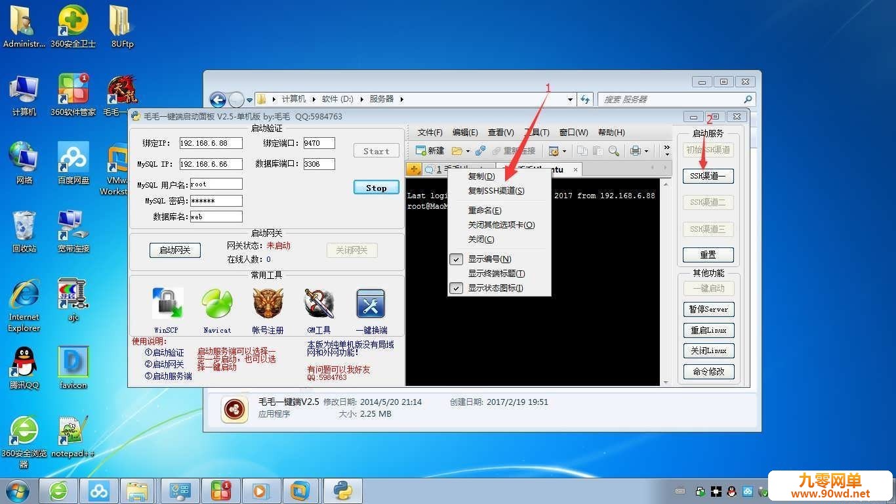Click the 数据库端口 field showing 3306
Image resolution: width=896 pixels, height=504 pixels.
(x=319, y=164)
